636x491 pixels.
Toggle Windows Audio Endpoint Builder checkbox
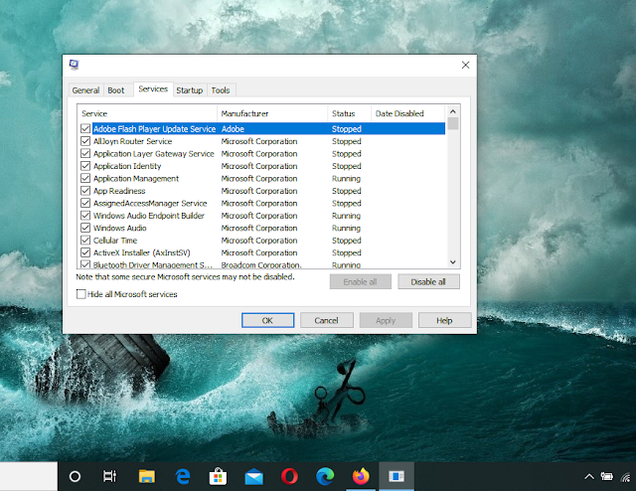(x=85, y=216)
